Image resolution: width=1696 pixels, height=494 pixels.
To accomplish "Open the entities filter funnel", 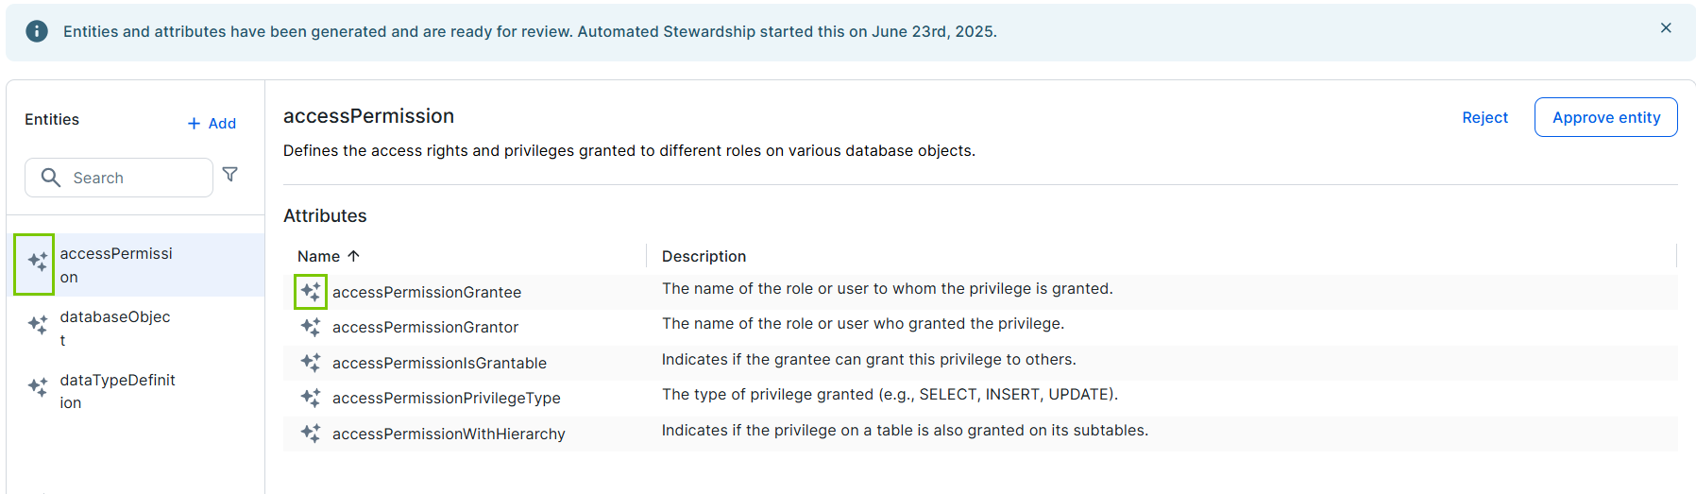I will click(229, 175).
